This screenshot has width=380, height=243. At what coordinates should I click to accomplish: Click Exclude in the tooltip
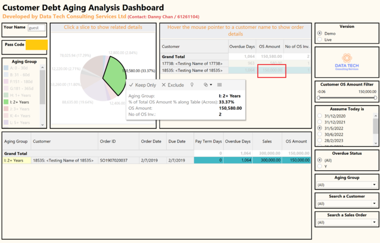[x=173, y=85]
